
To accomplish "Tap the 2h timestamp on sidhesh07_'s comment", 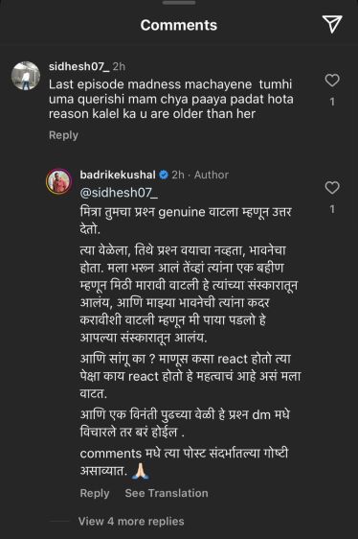I will coord(119,66).
